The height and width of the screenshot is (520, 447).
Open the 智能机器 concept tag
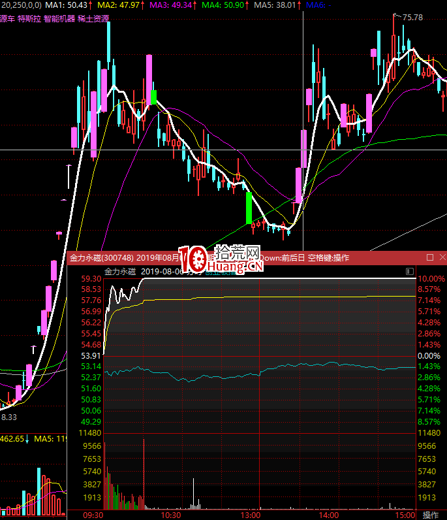point(59,18)
